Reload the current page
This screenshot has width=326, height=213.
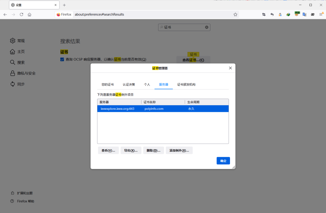pyautogui.click(x=21, y=14)
